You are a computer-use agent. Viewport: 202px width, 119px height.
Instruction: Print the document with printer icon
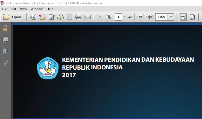(78, 17)
